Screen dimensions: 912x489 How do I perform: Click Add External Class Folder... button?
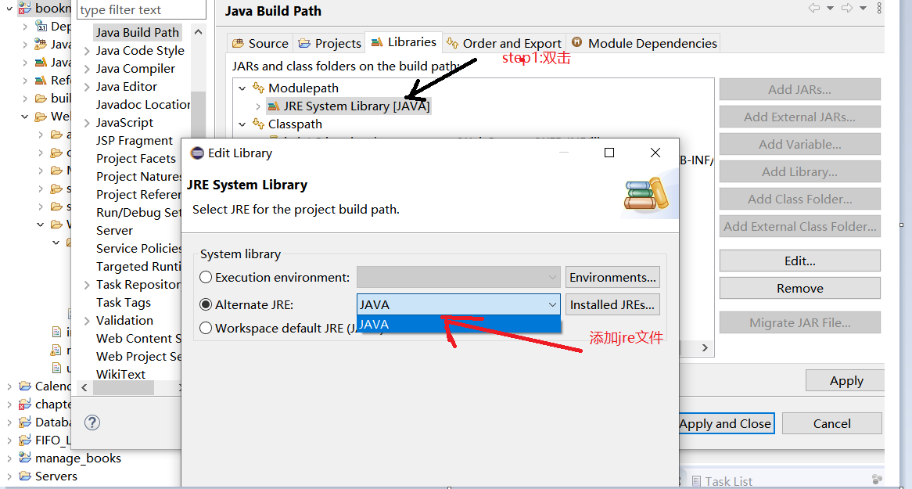(x=799, y=226)
